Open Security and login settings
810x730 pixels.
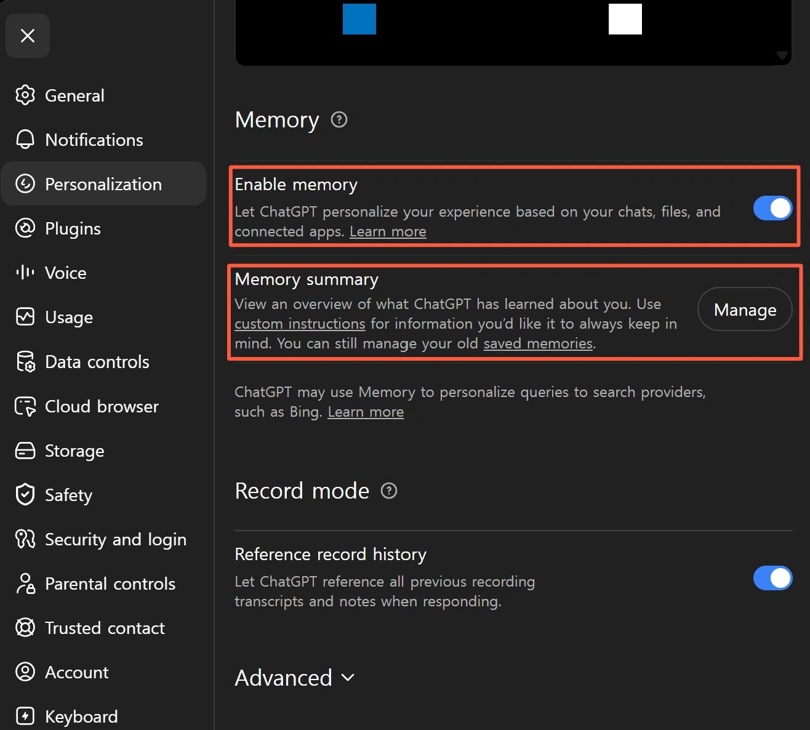[103, 539]
